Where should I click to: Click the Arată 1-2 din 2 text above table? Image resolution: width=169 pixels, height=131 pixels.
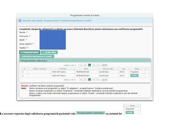click(x=70, y=65)
